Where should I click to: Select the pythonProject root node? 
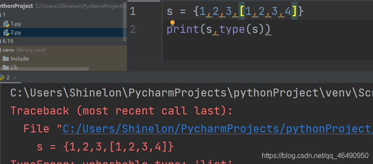(16, 6)
